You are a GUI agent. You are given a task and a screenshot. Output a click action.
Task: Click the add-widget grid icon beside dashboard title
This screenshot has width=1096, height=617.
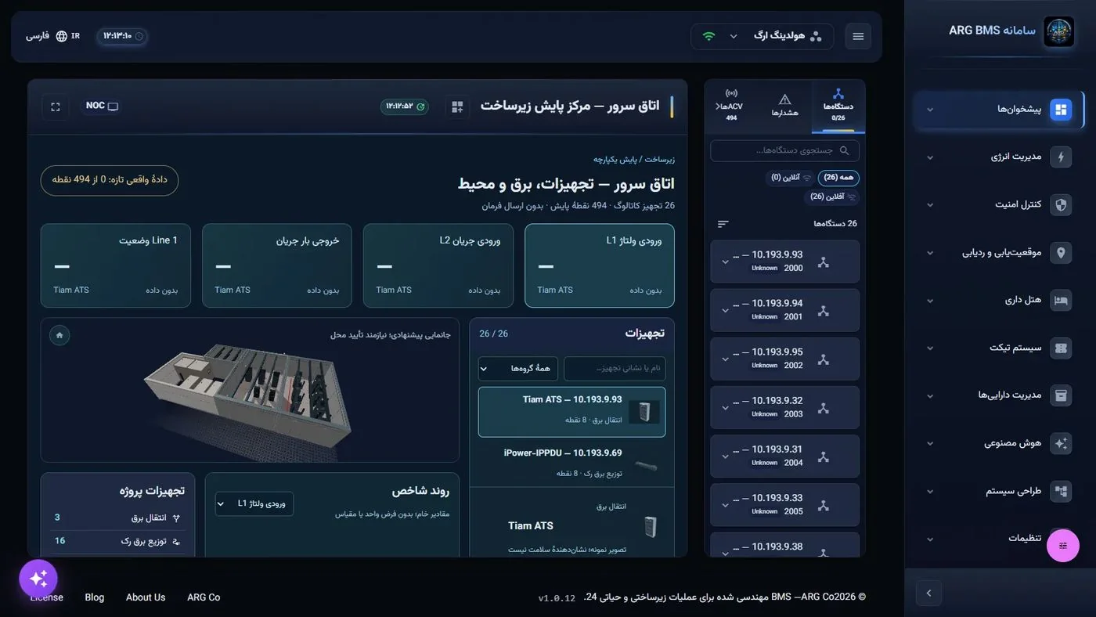tap(457, 106)
